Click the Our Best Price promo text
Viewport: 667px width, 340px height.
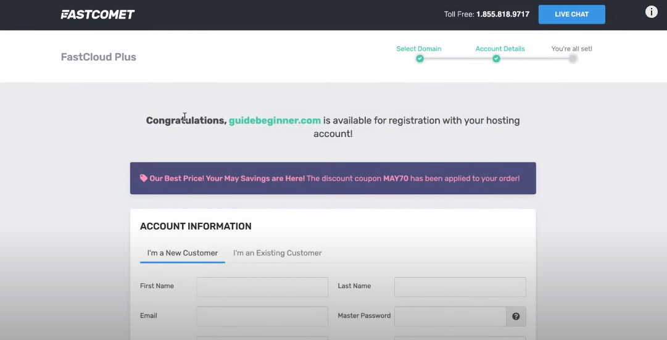[227, 178]
